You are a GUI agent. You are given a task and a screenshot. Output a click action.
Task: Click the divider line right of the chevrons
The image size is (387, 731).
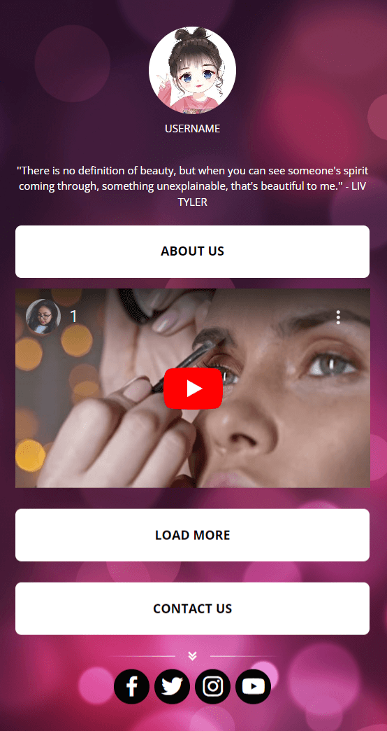[244, 656]
